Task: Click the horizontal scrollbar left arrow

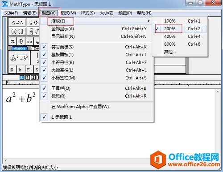Action: click(x=6, y=160)
